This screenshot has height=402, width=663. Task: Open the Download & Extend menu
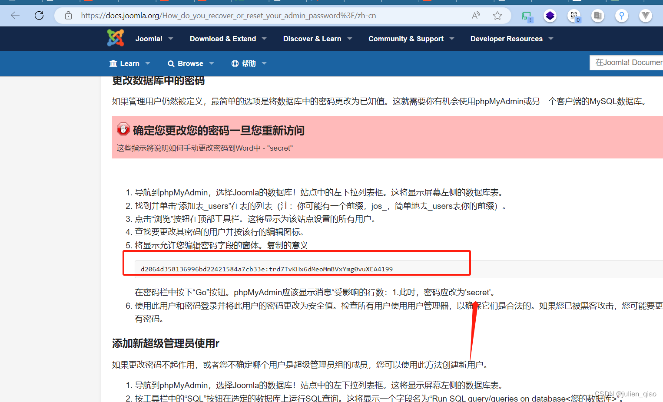point(223,39)
